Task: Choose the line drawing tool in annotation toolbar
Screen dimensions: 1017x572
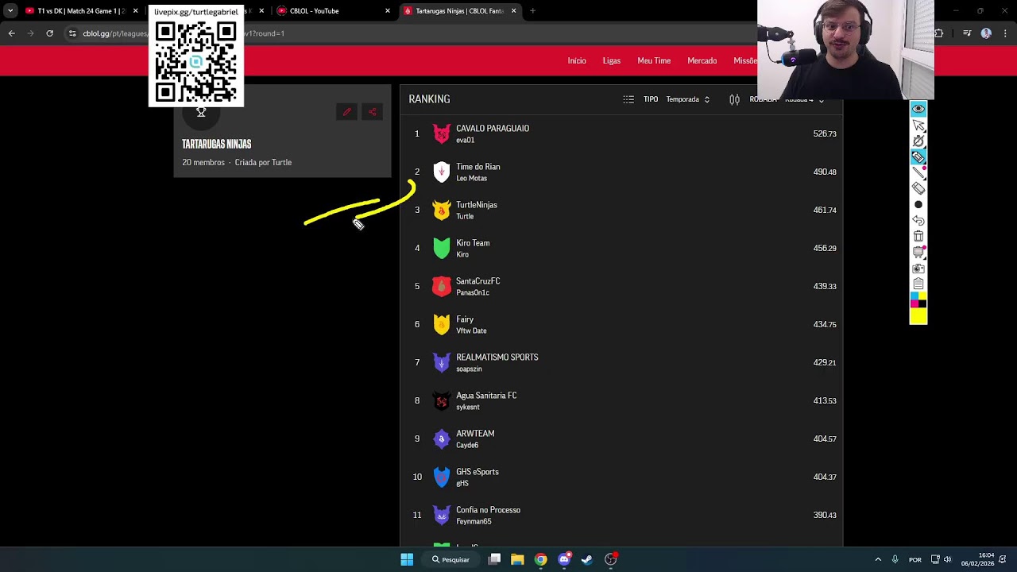Action: 918,172
